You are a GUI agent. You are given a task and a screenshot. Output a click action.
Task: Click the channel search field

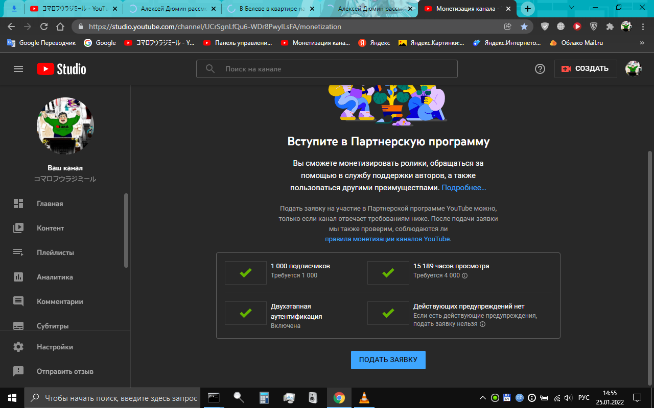tap(327, 69)
